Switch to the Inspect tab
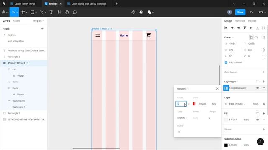 pyautogui.click(x=252, y=21)
